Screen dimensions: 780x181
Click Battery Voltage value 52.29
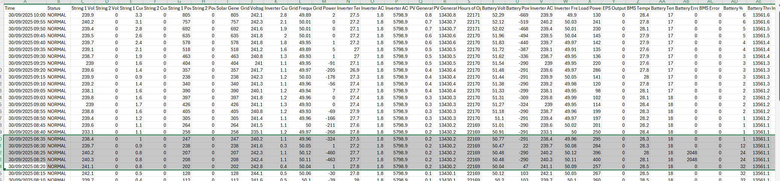pos(493,15)
